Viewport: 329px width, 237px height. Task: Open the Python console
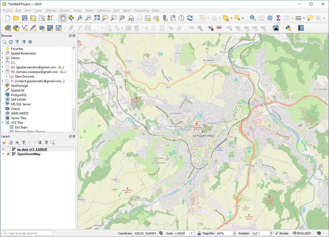288,28
